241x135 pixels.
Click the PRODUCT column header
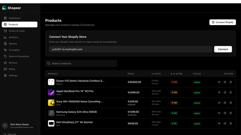point(53,74)
